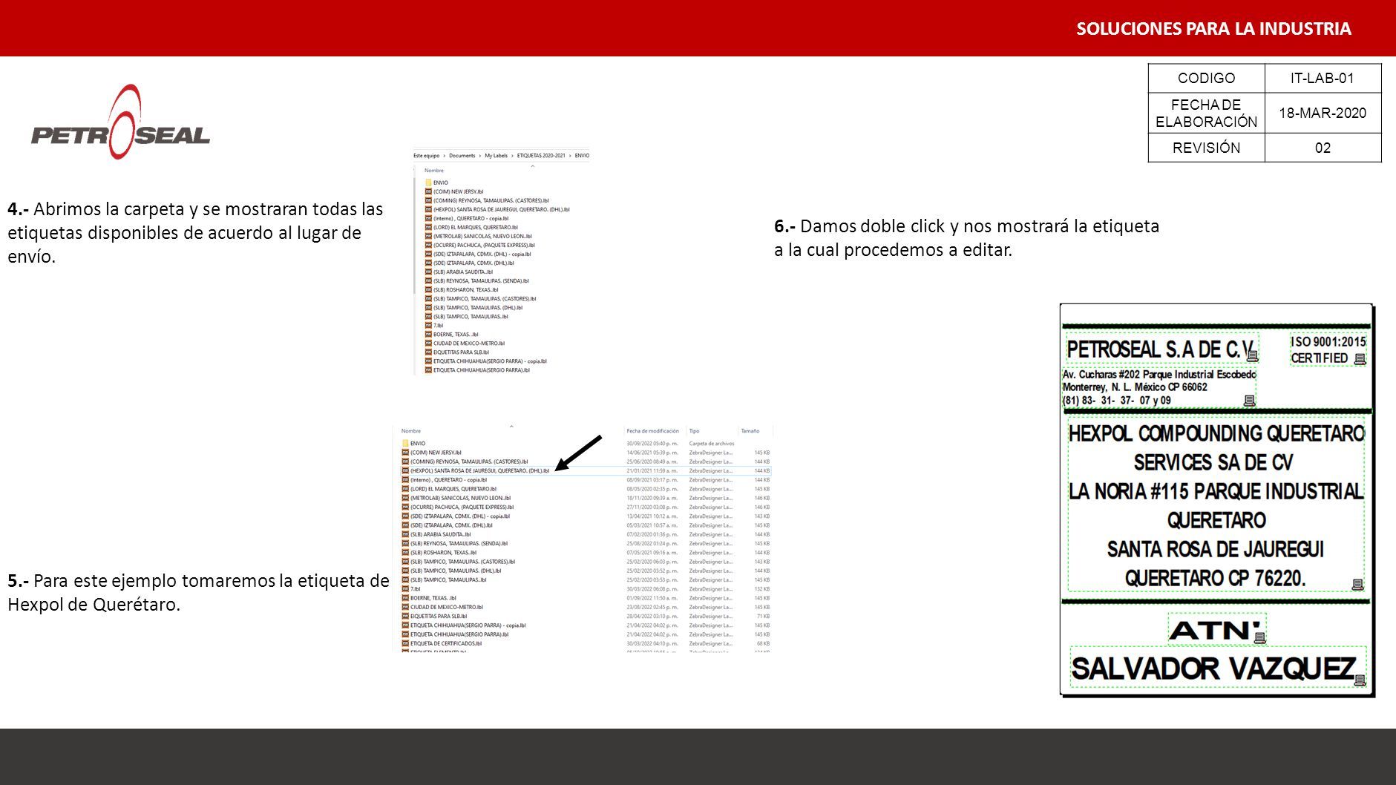
Task: Click the sort arrow above Nombre in the dated list
Action: click(x=511, y=426)
